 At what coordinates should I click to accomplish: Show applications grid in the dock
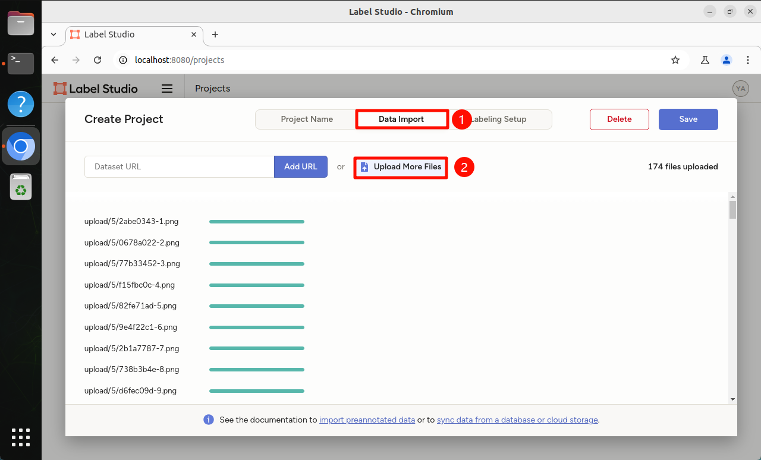pos(21,437)
